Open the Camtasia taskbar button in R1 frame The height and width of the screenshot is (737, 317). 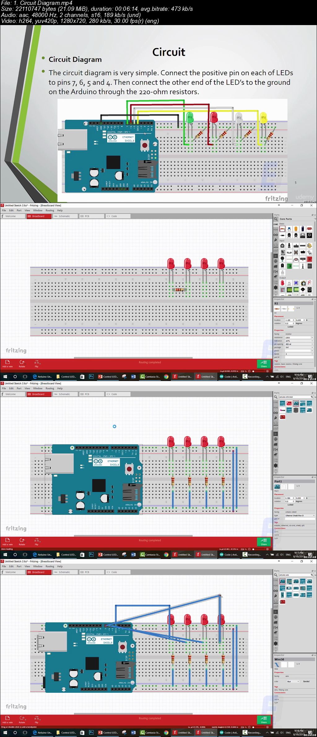(150, 377)
